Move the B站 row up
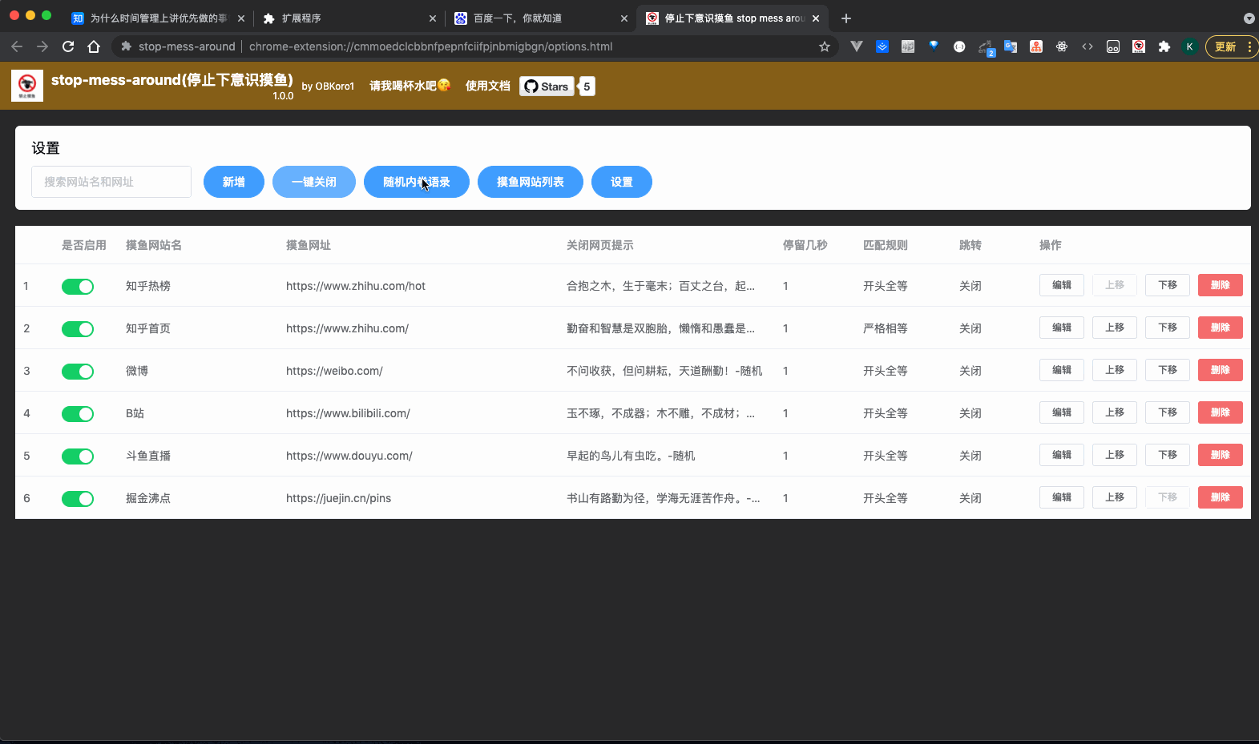Image resolution: width=1259 pixels, height=744 pixels. coord(1115,412)
